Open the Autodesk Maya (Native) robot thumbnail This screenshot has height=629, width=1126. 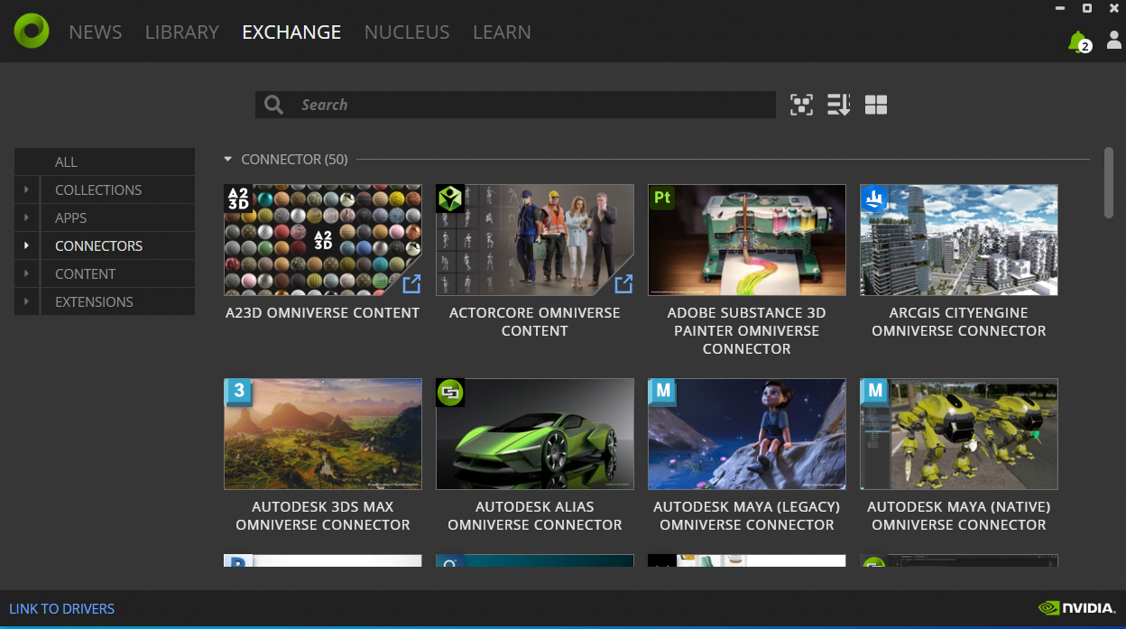tap(959, 434)
